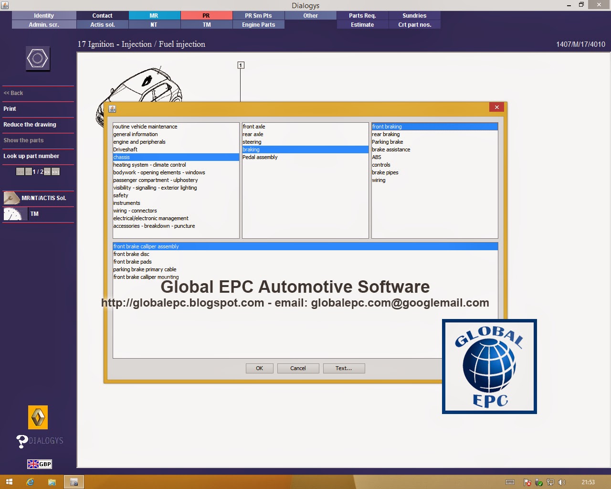Open the Parts Req. tab
The height and width of the screenshot is (489, 611).
(x=362, y=16)
